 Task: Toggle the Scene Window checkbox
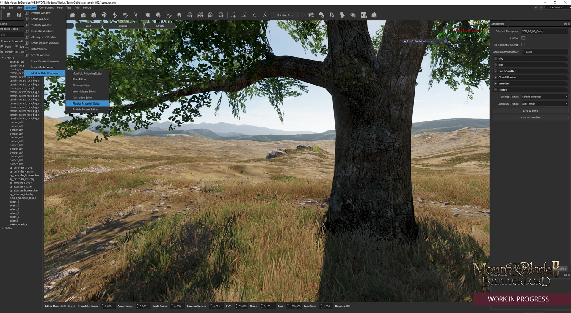point(26,19)
